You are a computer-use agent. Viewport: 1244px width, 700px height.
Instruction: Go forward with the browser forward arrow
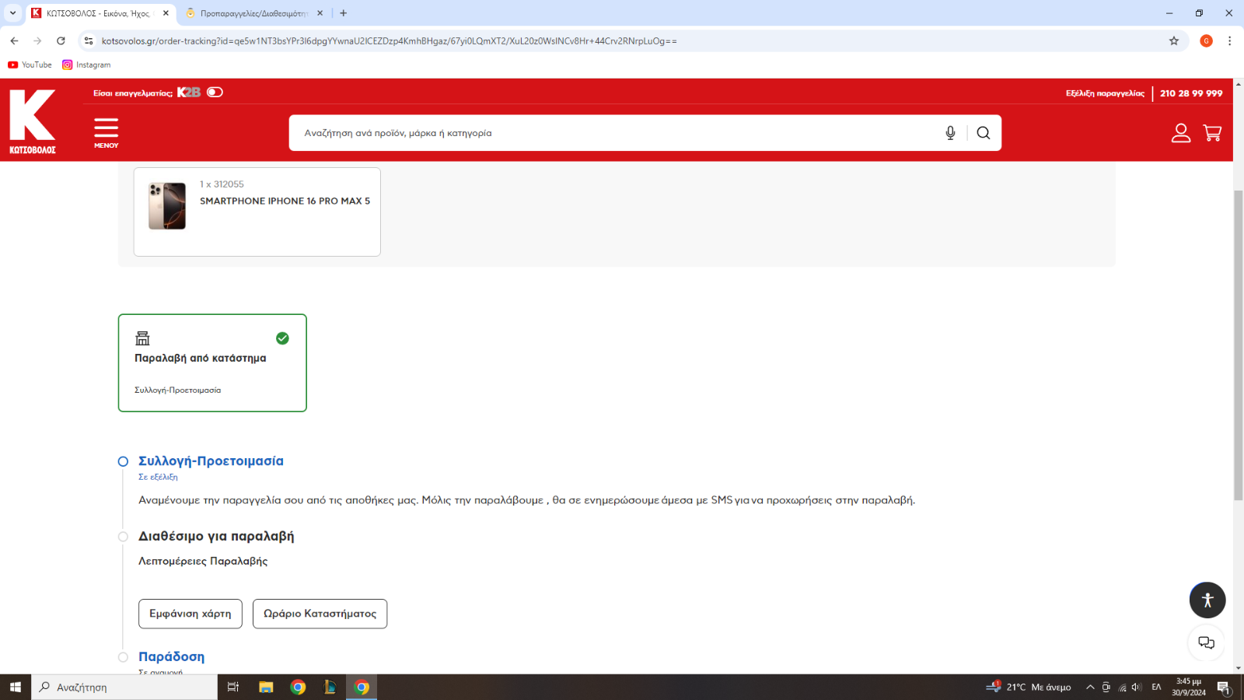(37, 40)
